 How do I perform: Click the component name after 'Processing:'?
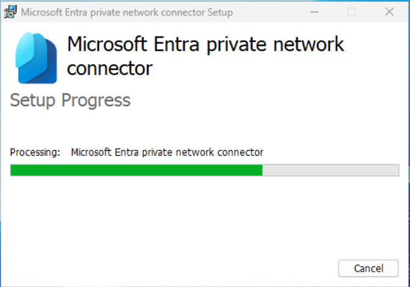point(167,152)
